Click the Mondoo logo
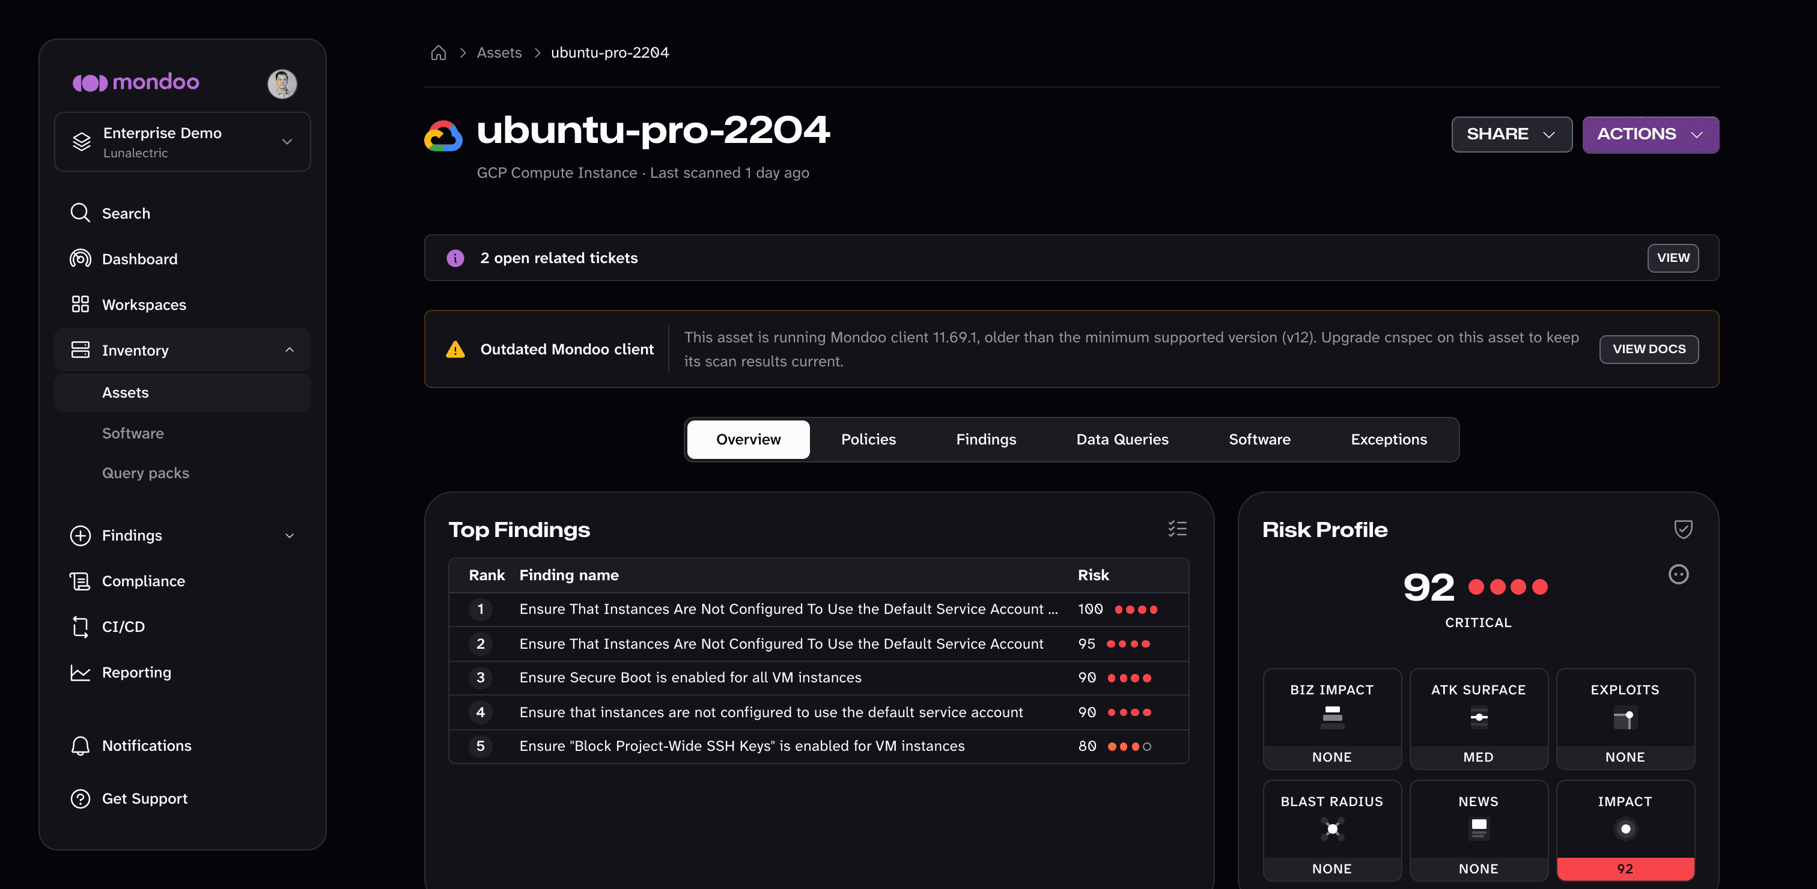 [135, 82]
